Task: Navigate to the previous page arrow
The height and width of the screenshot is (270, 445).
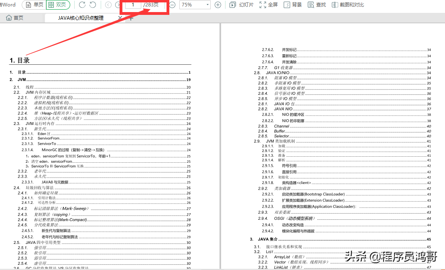Action: click(x=108, y=5)
